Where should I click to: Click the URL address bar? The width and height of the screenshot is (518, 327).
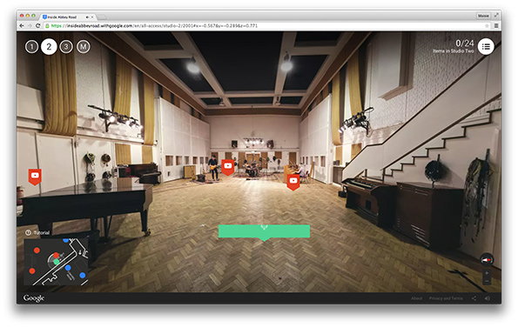click(x=267, y=26)
